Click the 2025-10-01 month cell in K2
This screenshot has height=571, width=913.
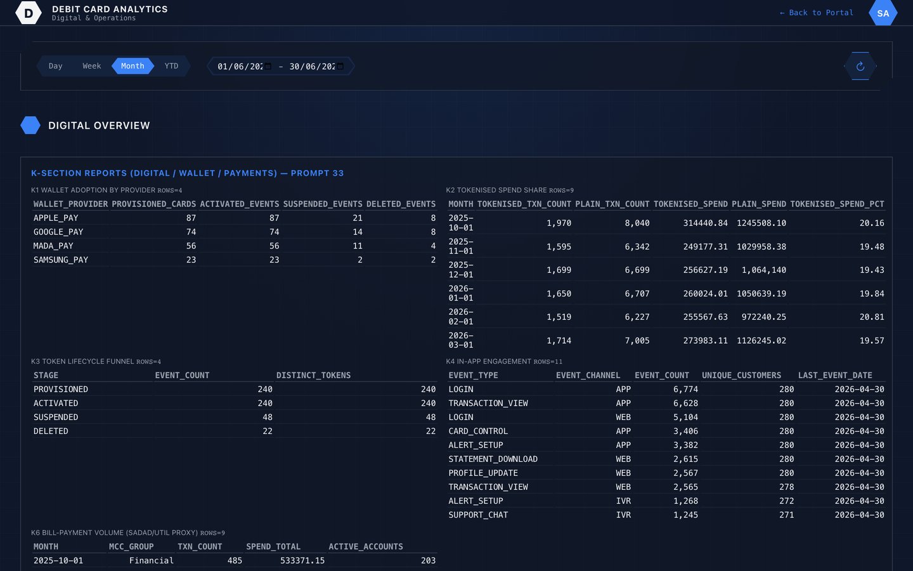[x=461, y=223]
